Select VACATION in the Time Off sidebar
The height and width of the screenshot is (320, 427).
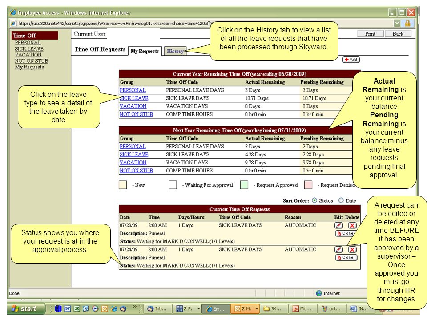pyautogui.click(x=28, y=55)
